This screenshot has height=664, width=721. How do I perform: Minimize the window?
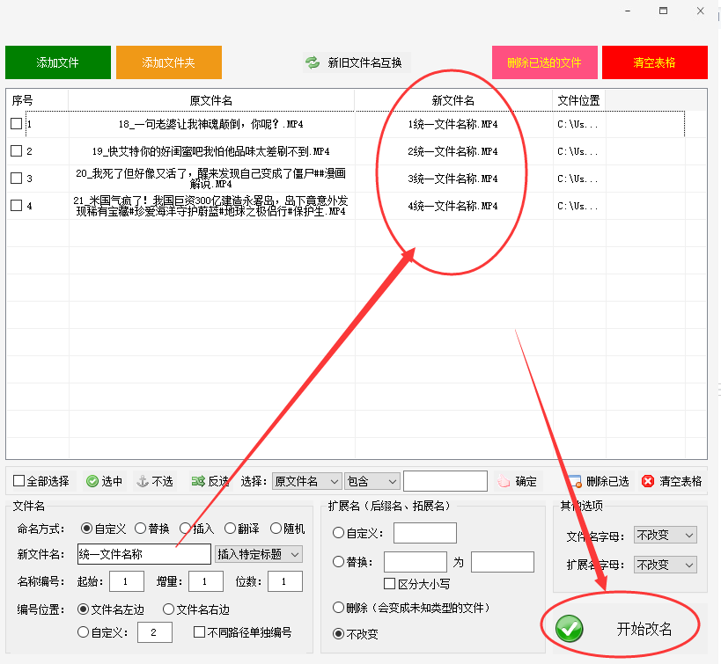tap(628, 11)
